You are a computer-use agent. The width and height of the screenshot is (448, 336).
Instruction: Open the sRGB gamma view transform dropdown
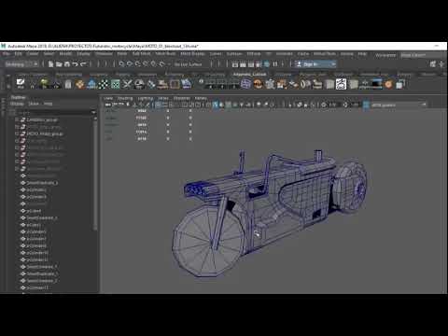pyautogui.click(x=399, y=105)
